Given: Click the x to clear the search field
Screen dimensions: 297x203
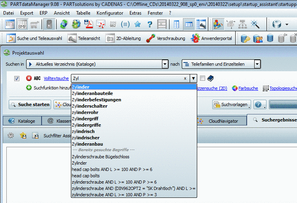Looking at the screenshot, I should coord(185,78).
